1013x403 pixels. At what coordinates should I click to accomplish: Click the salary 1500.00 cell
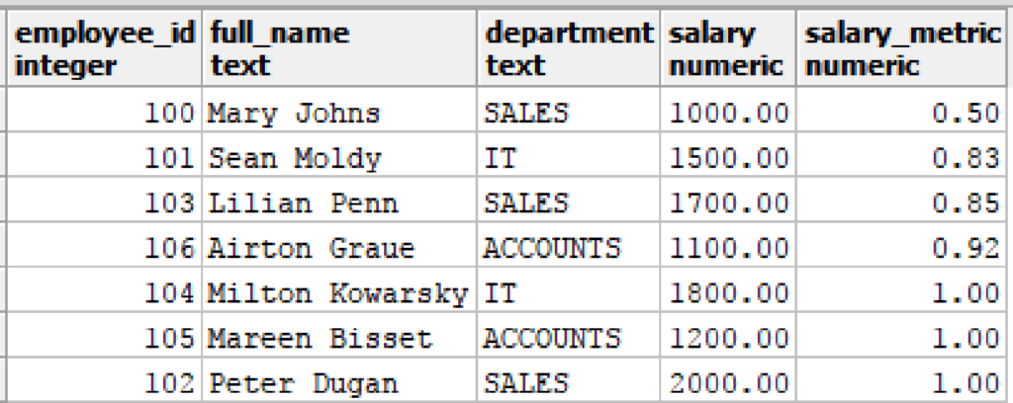point(728,155)
